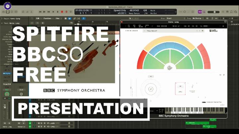The width and height of the screenshot is (239, 134).
Task: Click the red Record button
Action: [x=62, y=12]
